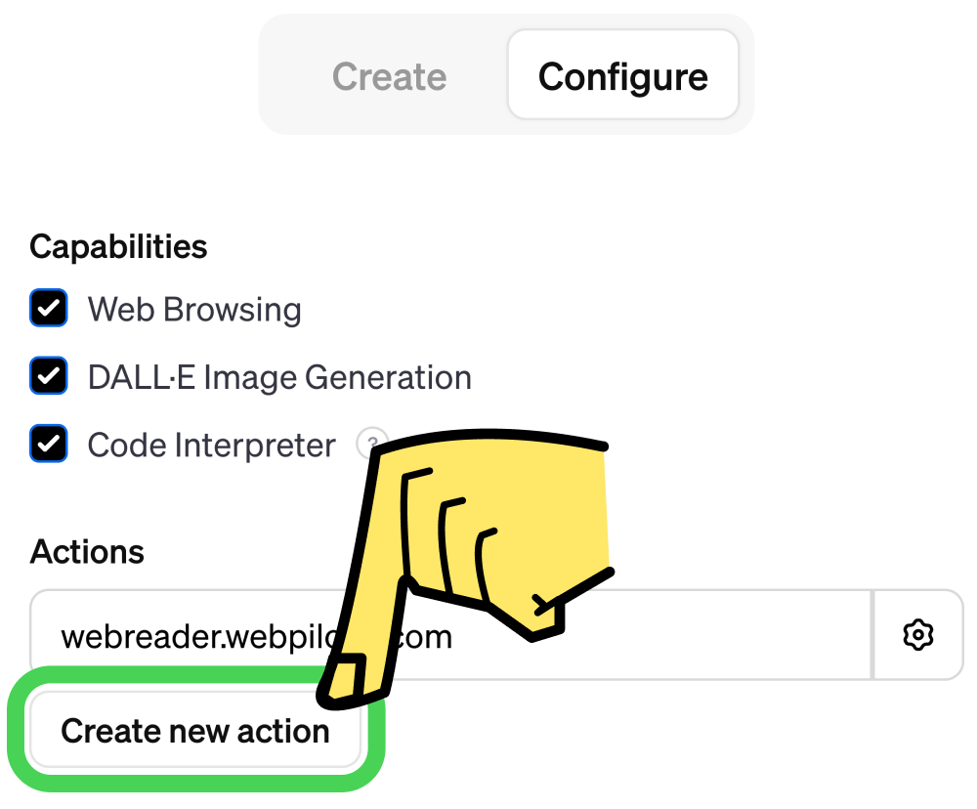This screenshot has width=977, height=809.
Task: Click the Actions section heading
Action: (x=87, y=552)
